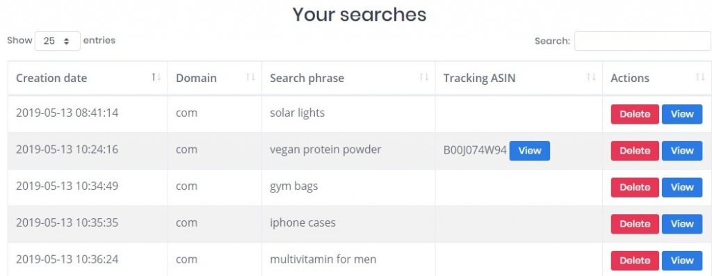View the solar lights search

click(x=682, y=114)
